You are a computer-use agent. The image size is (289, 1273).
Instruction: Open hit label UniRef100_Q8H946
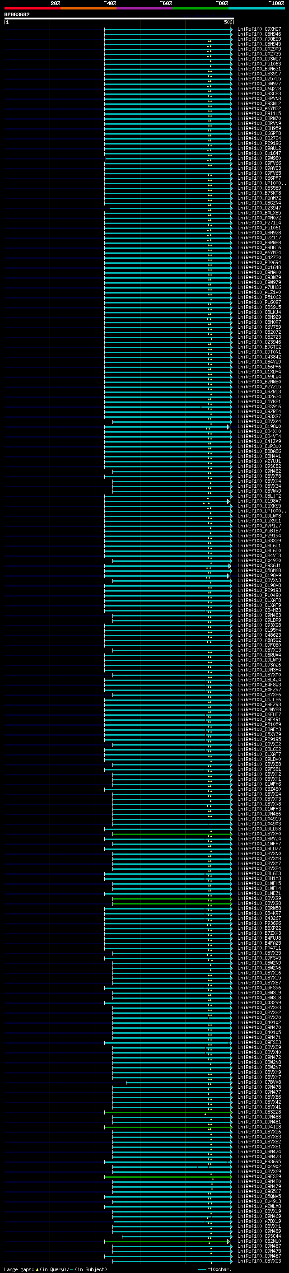(x=259, y=34)
